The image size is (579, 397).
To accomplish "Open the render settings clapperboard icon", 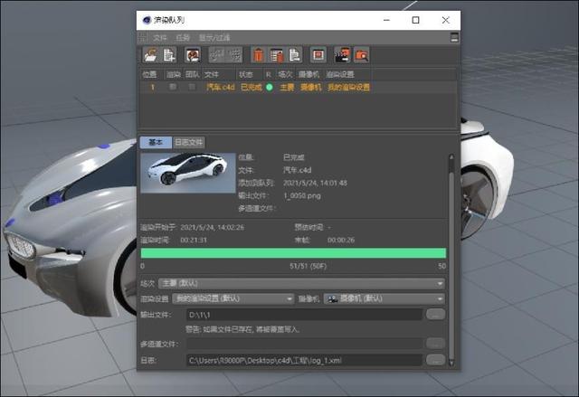I will (342, 54).
